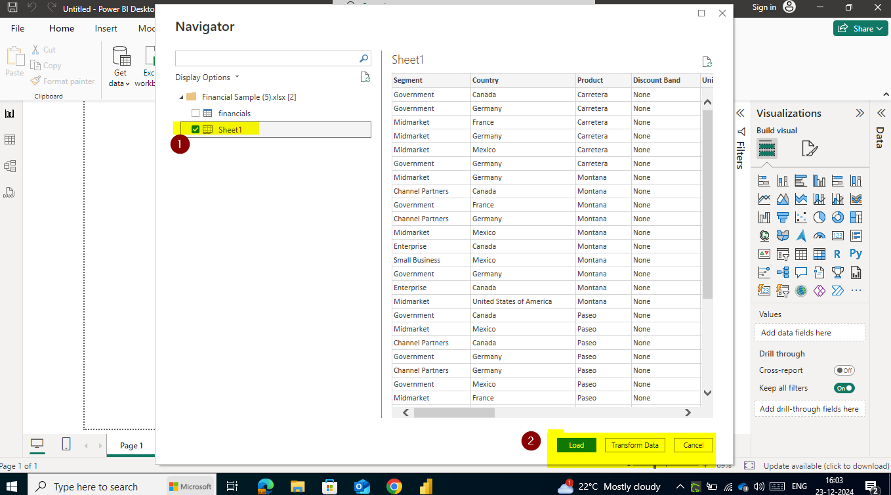The height and width of the screenshot is (495, 891).
Task: Toggle Cross-report drill through switch
Action: point(844,370)
